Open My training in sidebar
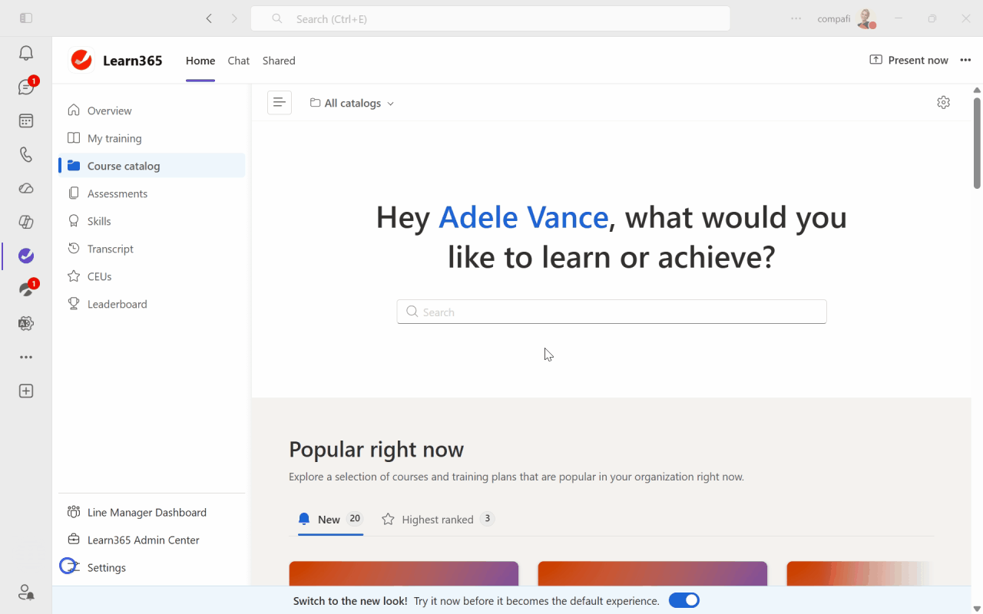 (114, 138)
